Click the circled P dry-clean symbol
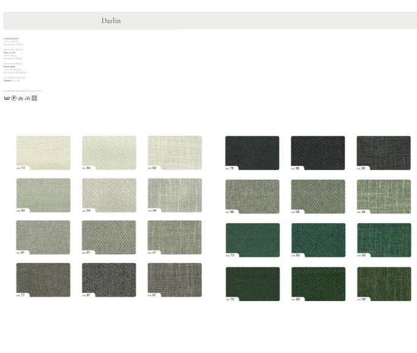The image size is (417, 353). click(13, 98)
